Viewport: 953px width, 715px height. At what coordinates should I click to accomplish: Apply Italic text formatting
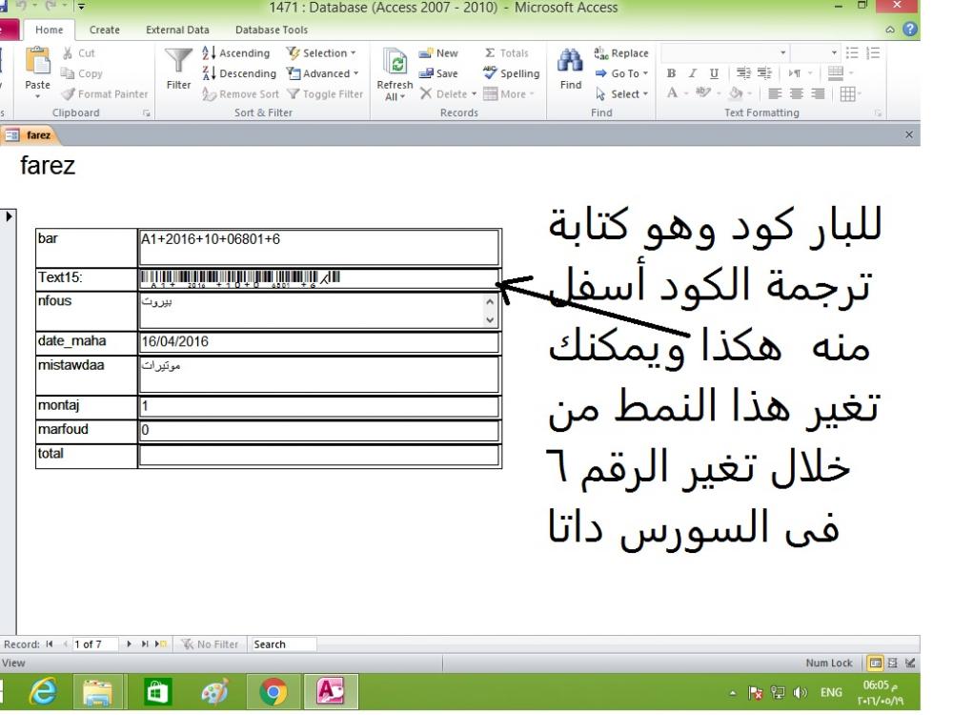(692, 73)
